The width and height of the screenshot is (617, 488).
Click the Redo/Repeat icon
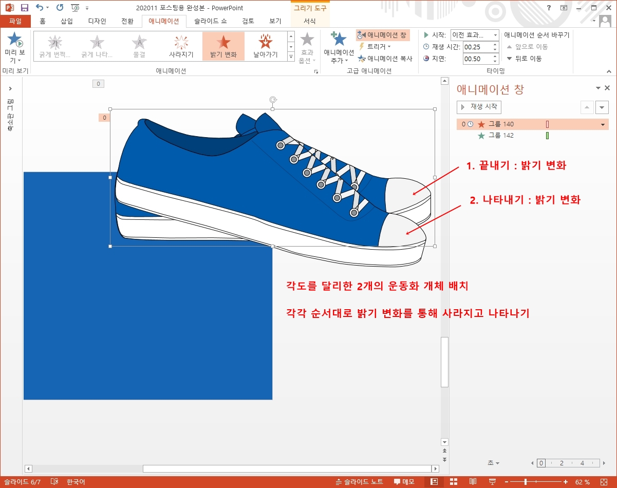(x=60, y=8)
